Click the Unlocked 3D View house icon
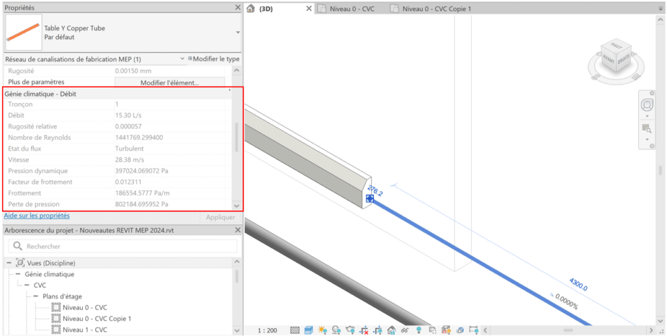This screenshot has height=336, width=667. point(391,330)
